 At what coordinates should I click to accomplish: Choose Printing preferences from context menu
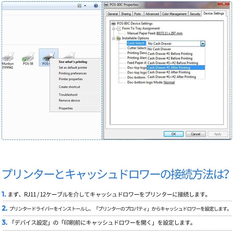tap(72, 73)
